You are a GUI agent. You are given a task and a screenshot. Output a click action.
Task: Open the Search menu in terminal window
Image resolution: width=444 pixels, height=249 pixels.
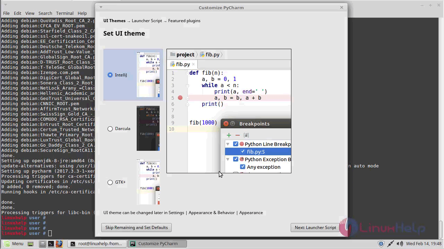coord(45,13)
